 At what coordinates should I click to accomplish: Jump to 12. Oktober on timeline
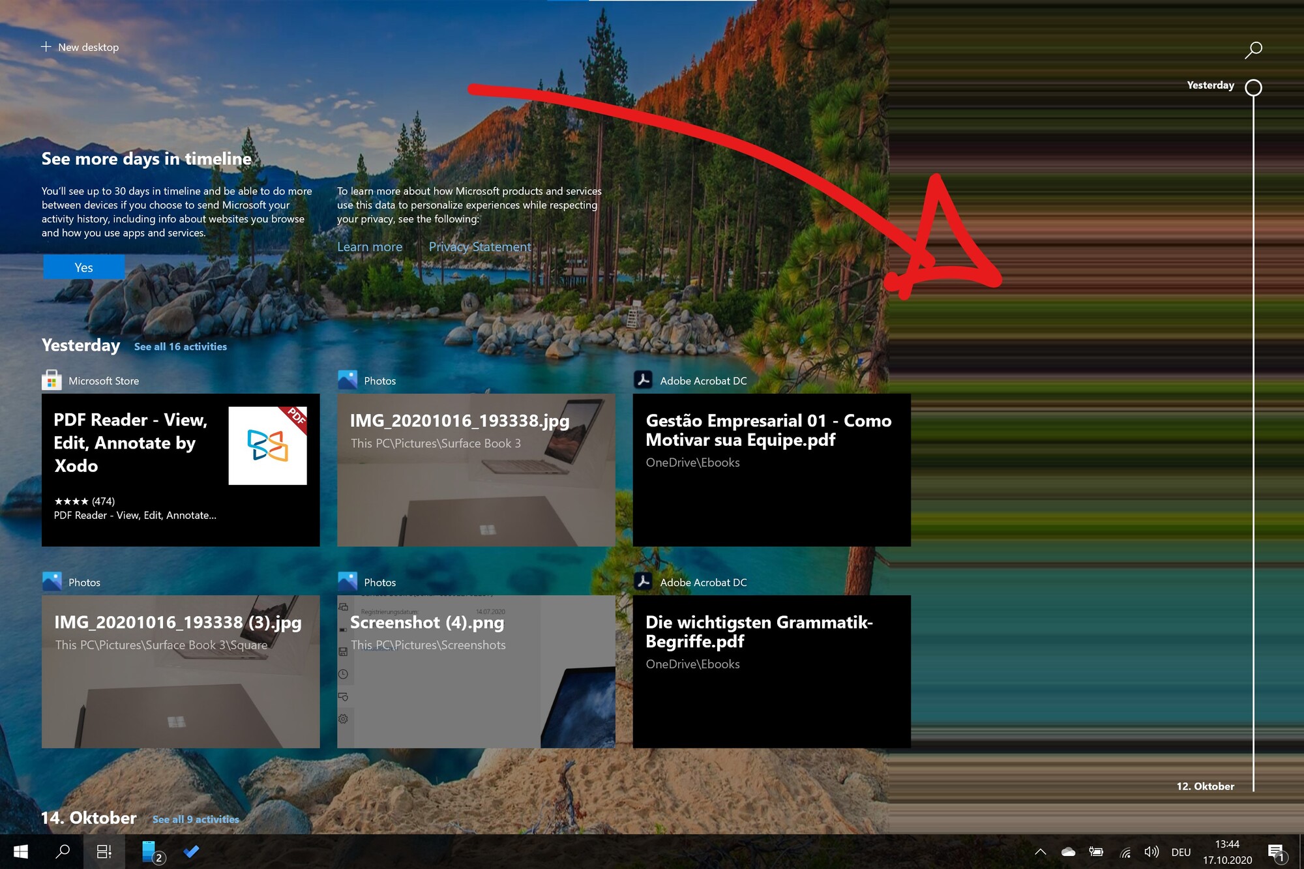click(1205, 786)
